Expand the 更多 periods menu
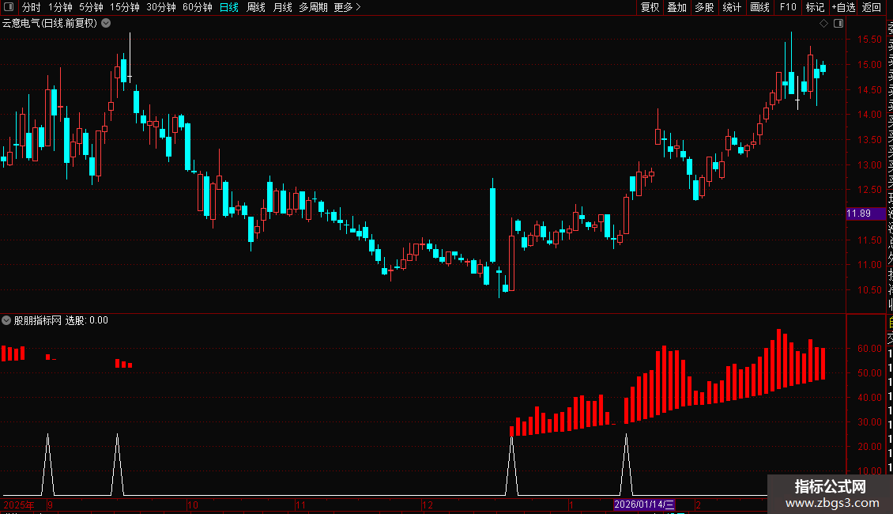The height and width of the screenshot is (514, 893). (348, 7)
